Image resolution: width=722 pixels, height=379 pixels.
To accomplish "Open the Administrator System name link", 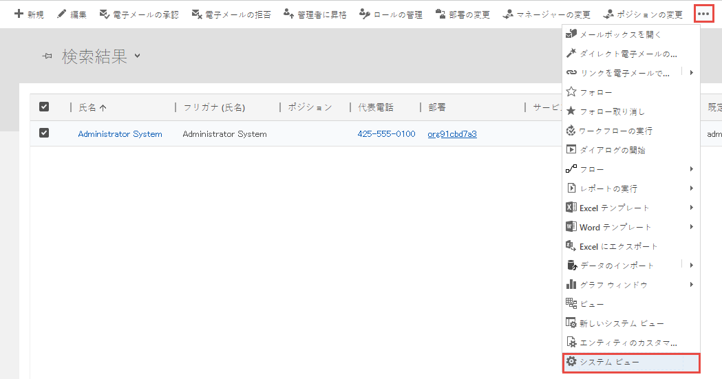I will [x=120, y=134].
